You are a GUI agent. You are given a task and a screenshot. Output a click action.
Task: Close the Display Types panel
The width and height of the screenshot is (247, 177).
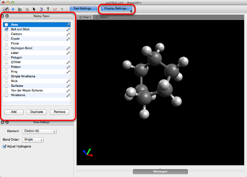tap(3, 16)
